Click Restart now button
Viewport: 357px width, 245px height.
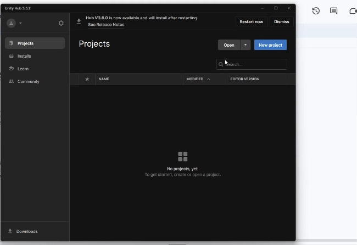[x=251, y=21]
